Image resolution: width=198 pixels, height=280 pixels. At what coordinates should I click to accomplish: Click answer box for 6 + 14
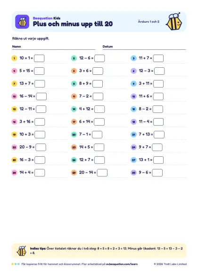click(x=99, y=121)
